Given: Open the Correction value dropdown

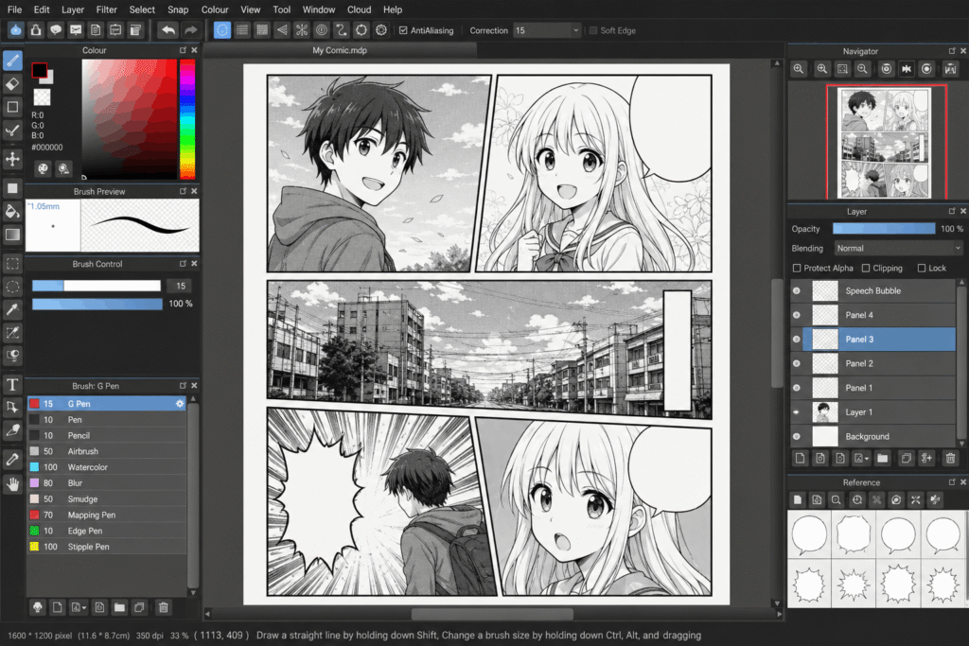Looking at the screenshot, I should 575,30.
